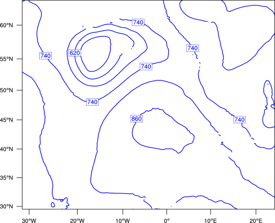This screenshot has width=275, height=223.
Task: Select the 30°N latitude axis label
Action: point(7,207)
